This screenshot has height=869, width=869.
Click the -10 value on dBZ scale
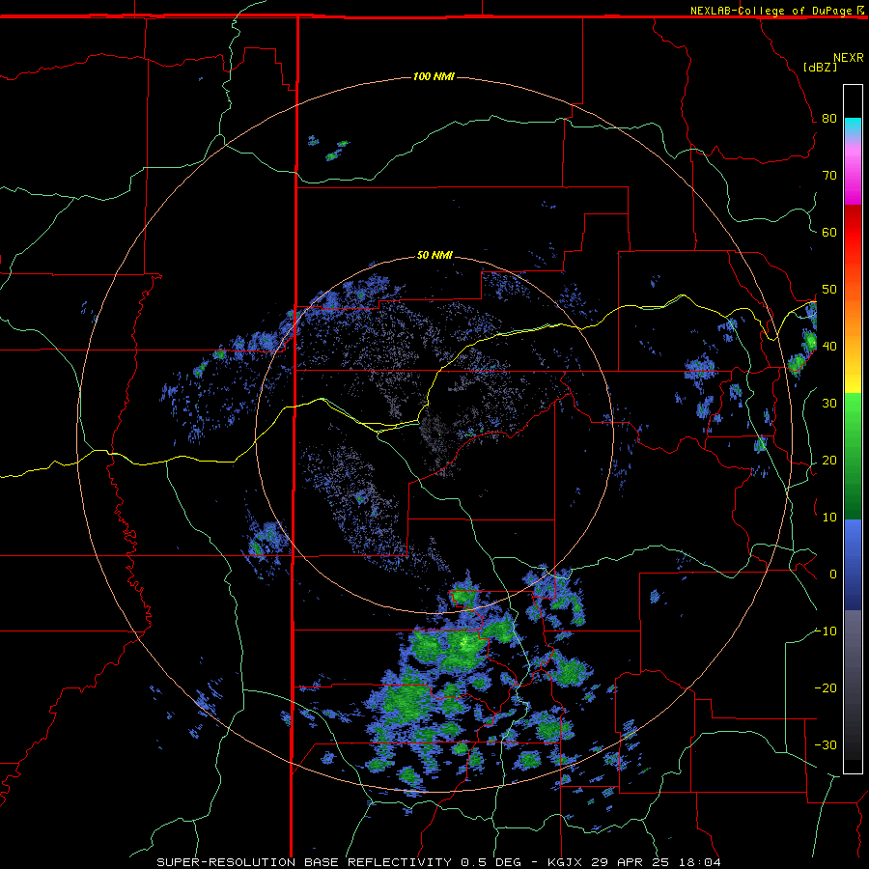826,631
